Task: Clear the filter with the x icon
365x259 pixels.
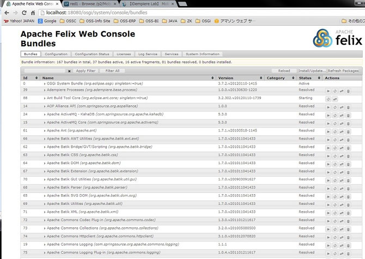Action: pyautogui.click(x=69, y=71)
